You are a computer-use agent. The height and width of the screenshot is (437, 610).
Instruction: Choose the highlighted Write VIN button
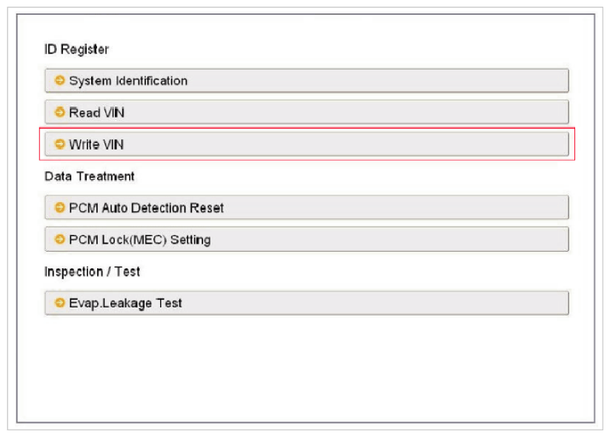pyautogui.click(x=306, y=144)
